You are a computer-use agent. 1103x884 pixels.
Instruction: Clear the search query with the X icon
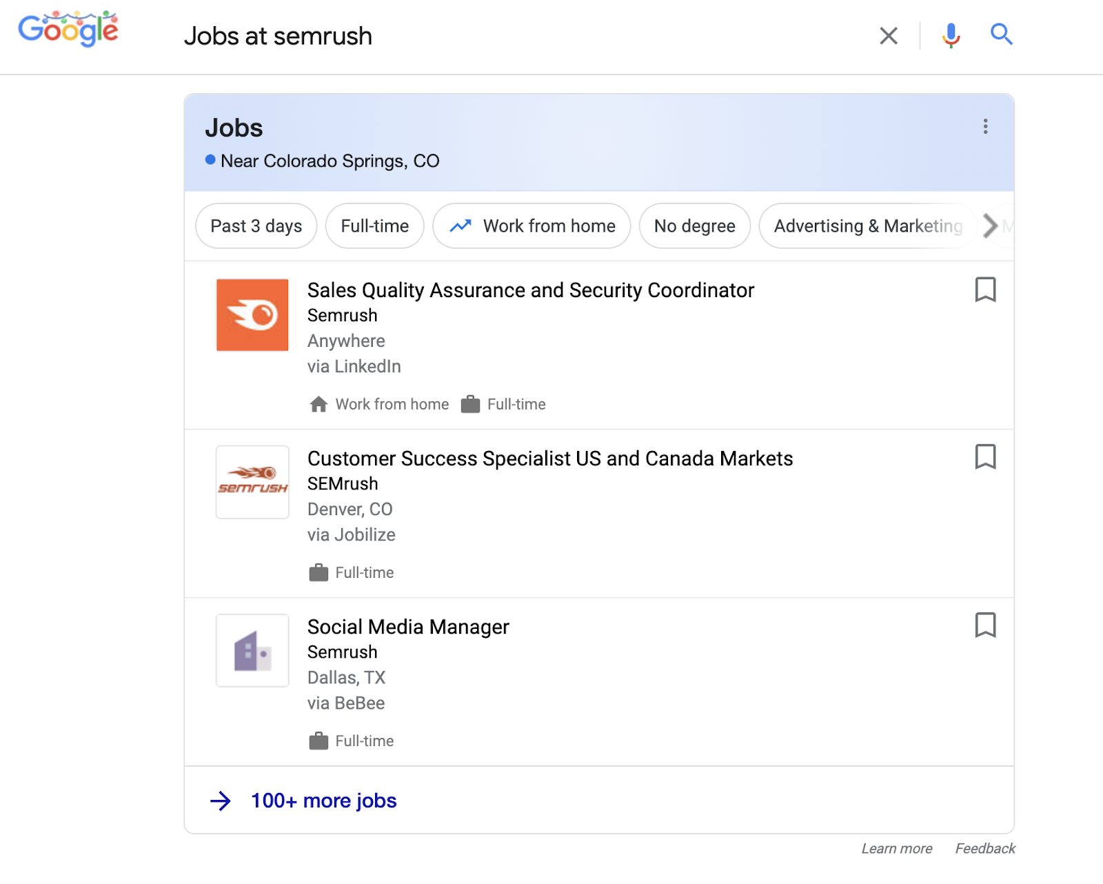pyautogui.click(x=889, y=36)
